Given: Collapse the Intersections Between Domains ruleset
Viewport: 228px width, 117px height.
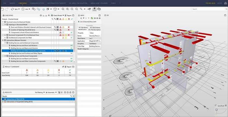Looking at the screenshot, I should [x=3, y=40].
